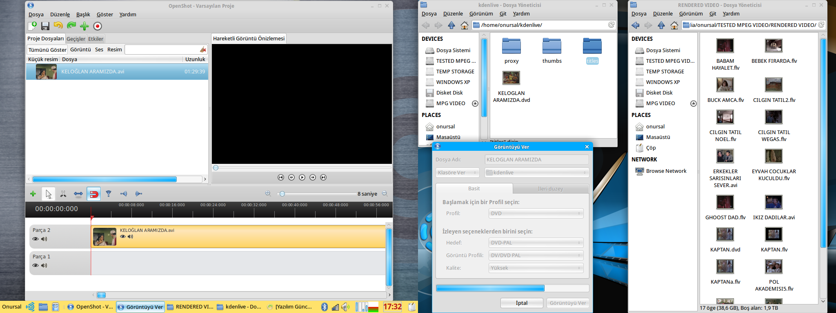Toggle the snapping magnet tool
The width and height of the screenshot is (836, 313).
click(x=93, y=194)
